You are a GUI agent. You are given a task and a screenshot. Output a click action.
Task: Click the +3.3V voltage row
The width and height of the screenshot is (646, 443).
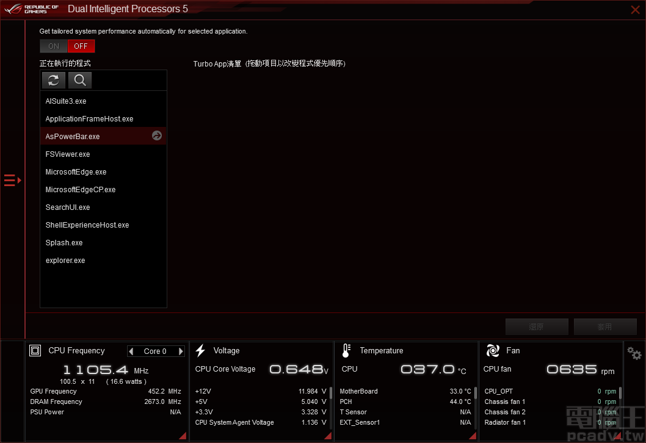[x=260, y=412]
